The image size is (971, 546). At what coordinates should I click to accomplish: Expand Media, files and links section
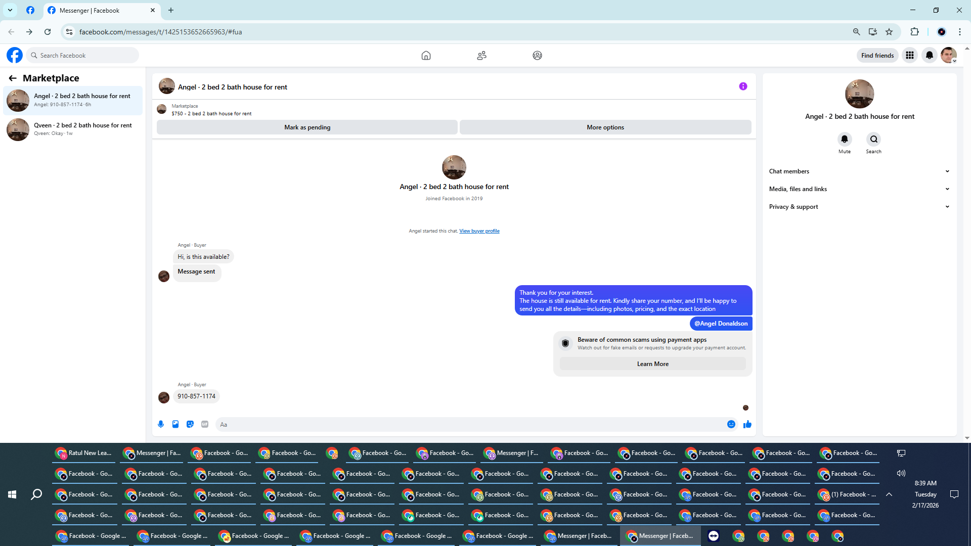[859, 189]
